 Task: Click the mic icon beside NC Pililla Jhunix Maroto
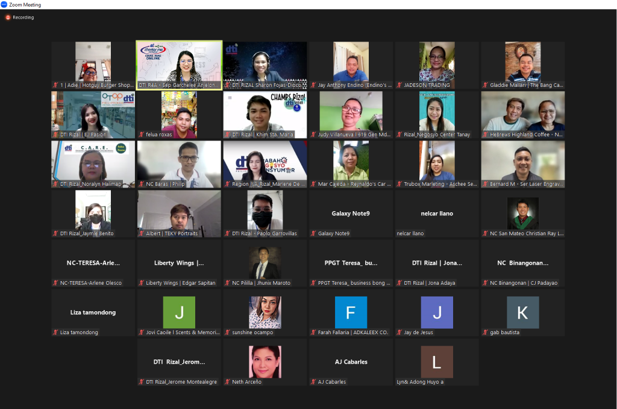point(227,282)
